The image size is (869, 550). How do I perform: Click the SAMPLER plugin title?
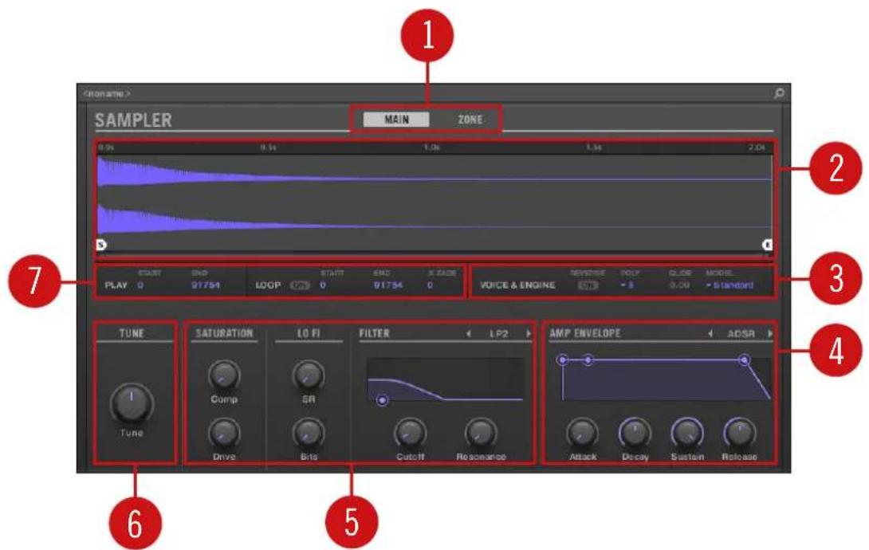pos(133,120)
